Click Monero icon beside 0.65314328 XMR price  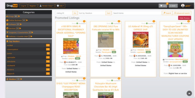click(x=134, y=56)
